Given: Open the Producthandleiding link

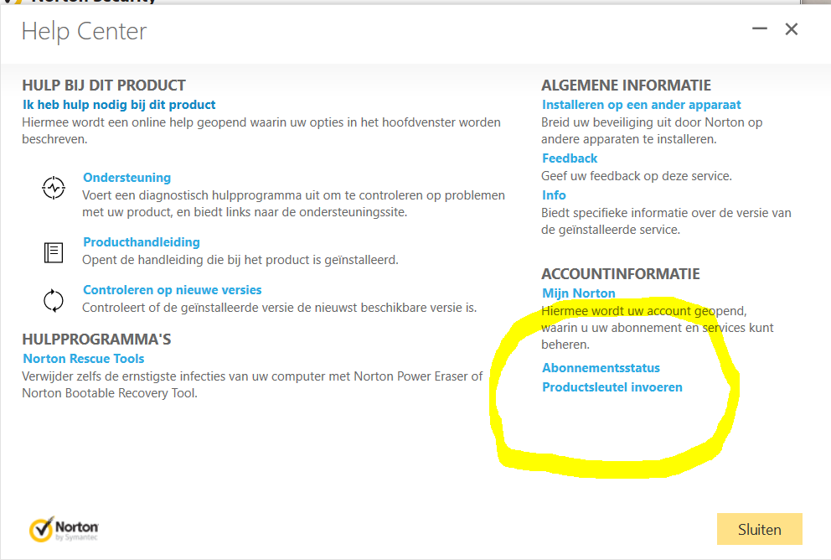Looking at the screenshot, I should [142, 241].
